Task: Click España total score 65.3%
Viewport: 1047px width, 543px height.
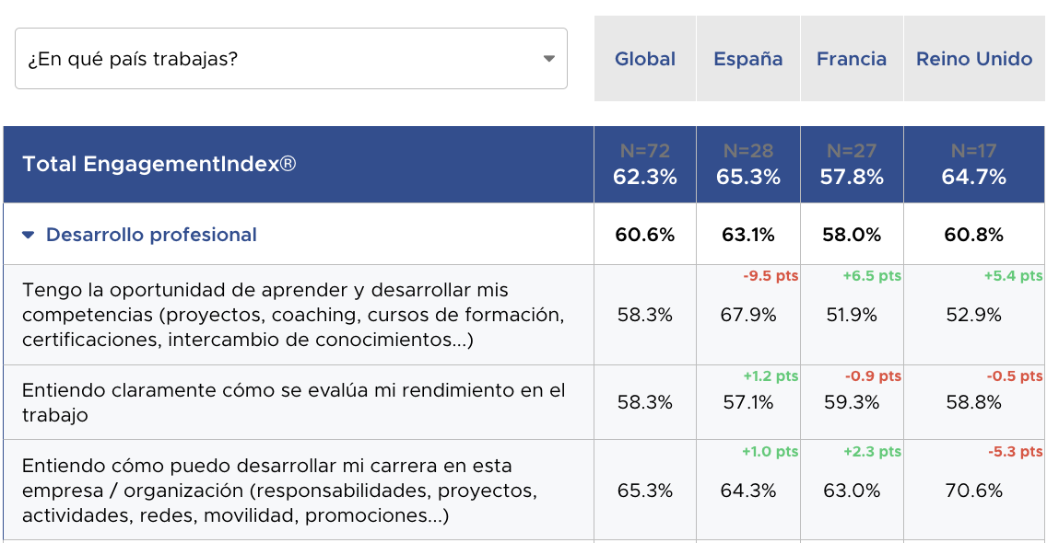Action: [748, 177]
